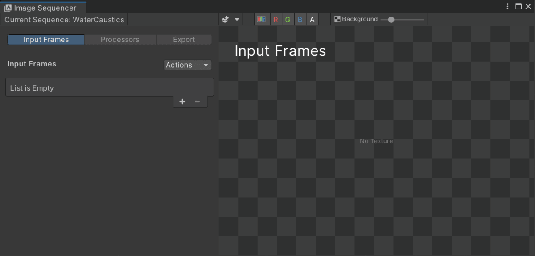Open the Export tab
Viewport: 535px width, 256px height.
pyautogui.click(x=184, y=40)
